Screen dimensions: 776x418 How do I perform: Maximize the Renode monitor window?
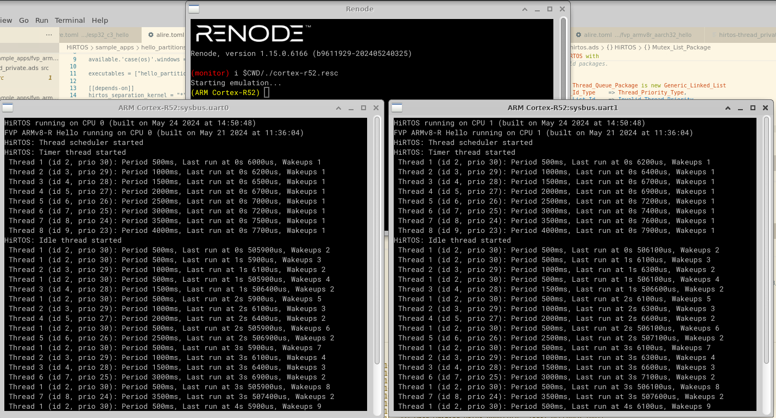coord(550,9)
